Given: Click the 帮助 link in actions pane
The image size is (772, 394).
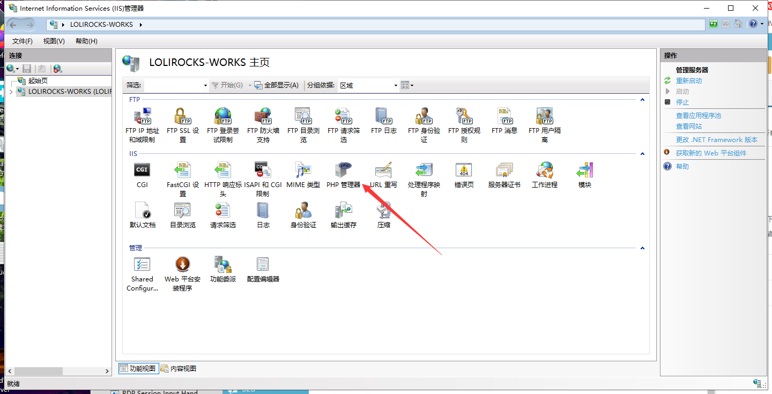Looking at the screenshot, I should [x=682, y=167].
